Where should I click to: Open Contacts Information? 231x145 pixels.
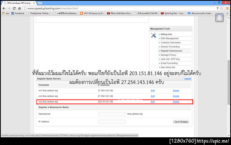click(171, 42)
